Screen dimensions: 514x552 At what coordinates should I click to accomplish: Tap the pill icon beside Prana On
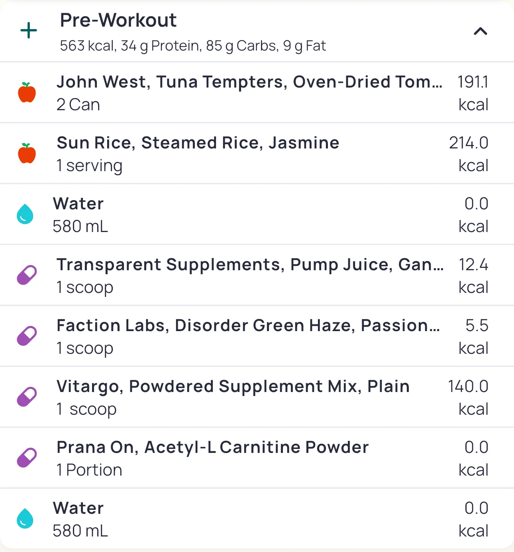[27, 458]
